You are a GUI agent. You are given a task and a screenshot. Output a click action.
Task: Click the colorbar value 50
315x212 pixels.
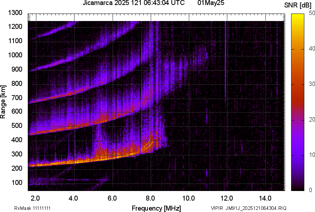click(312, 13)
